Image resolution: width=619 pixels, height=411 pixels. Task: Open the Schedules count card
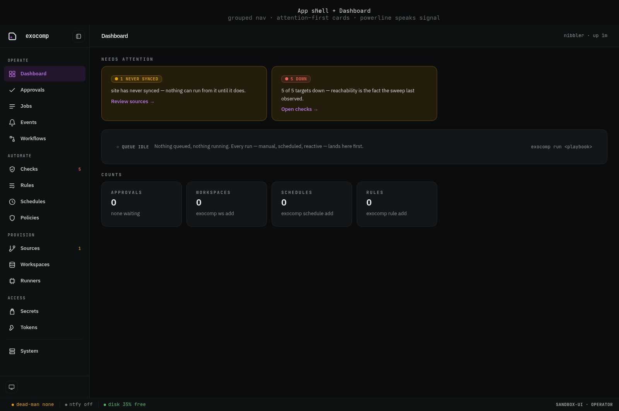(312, 204)
